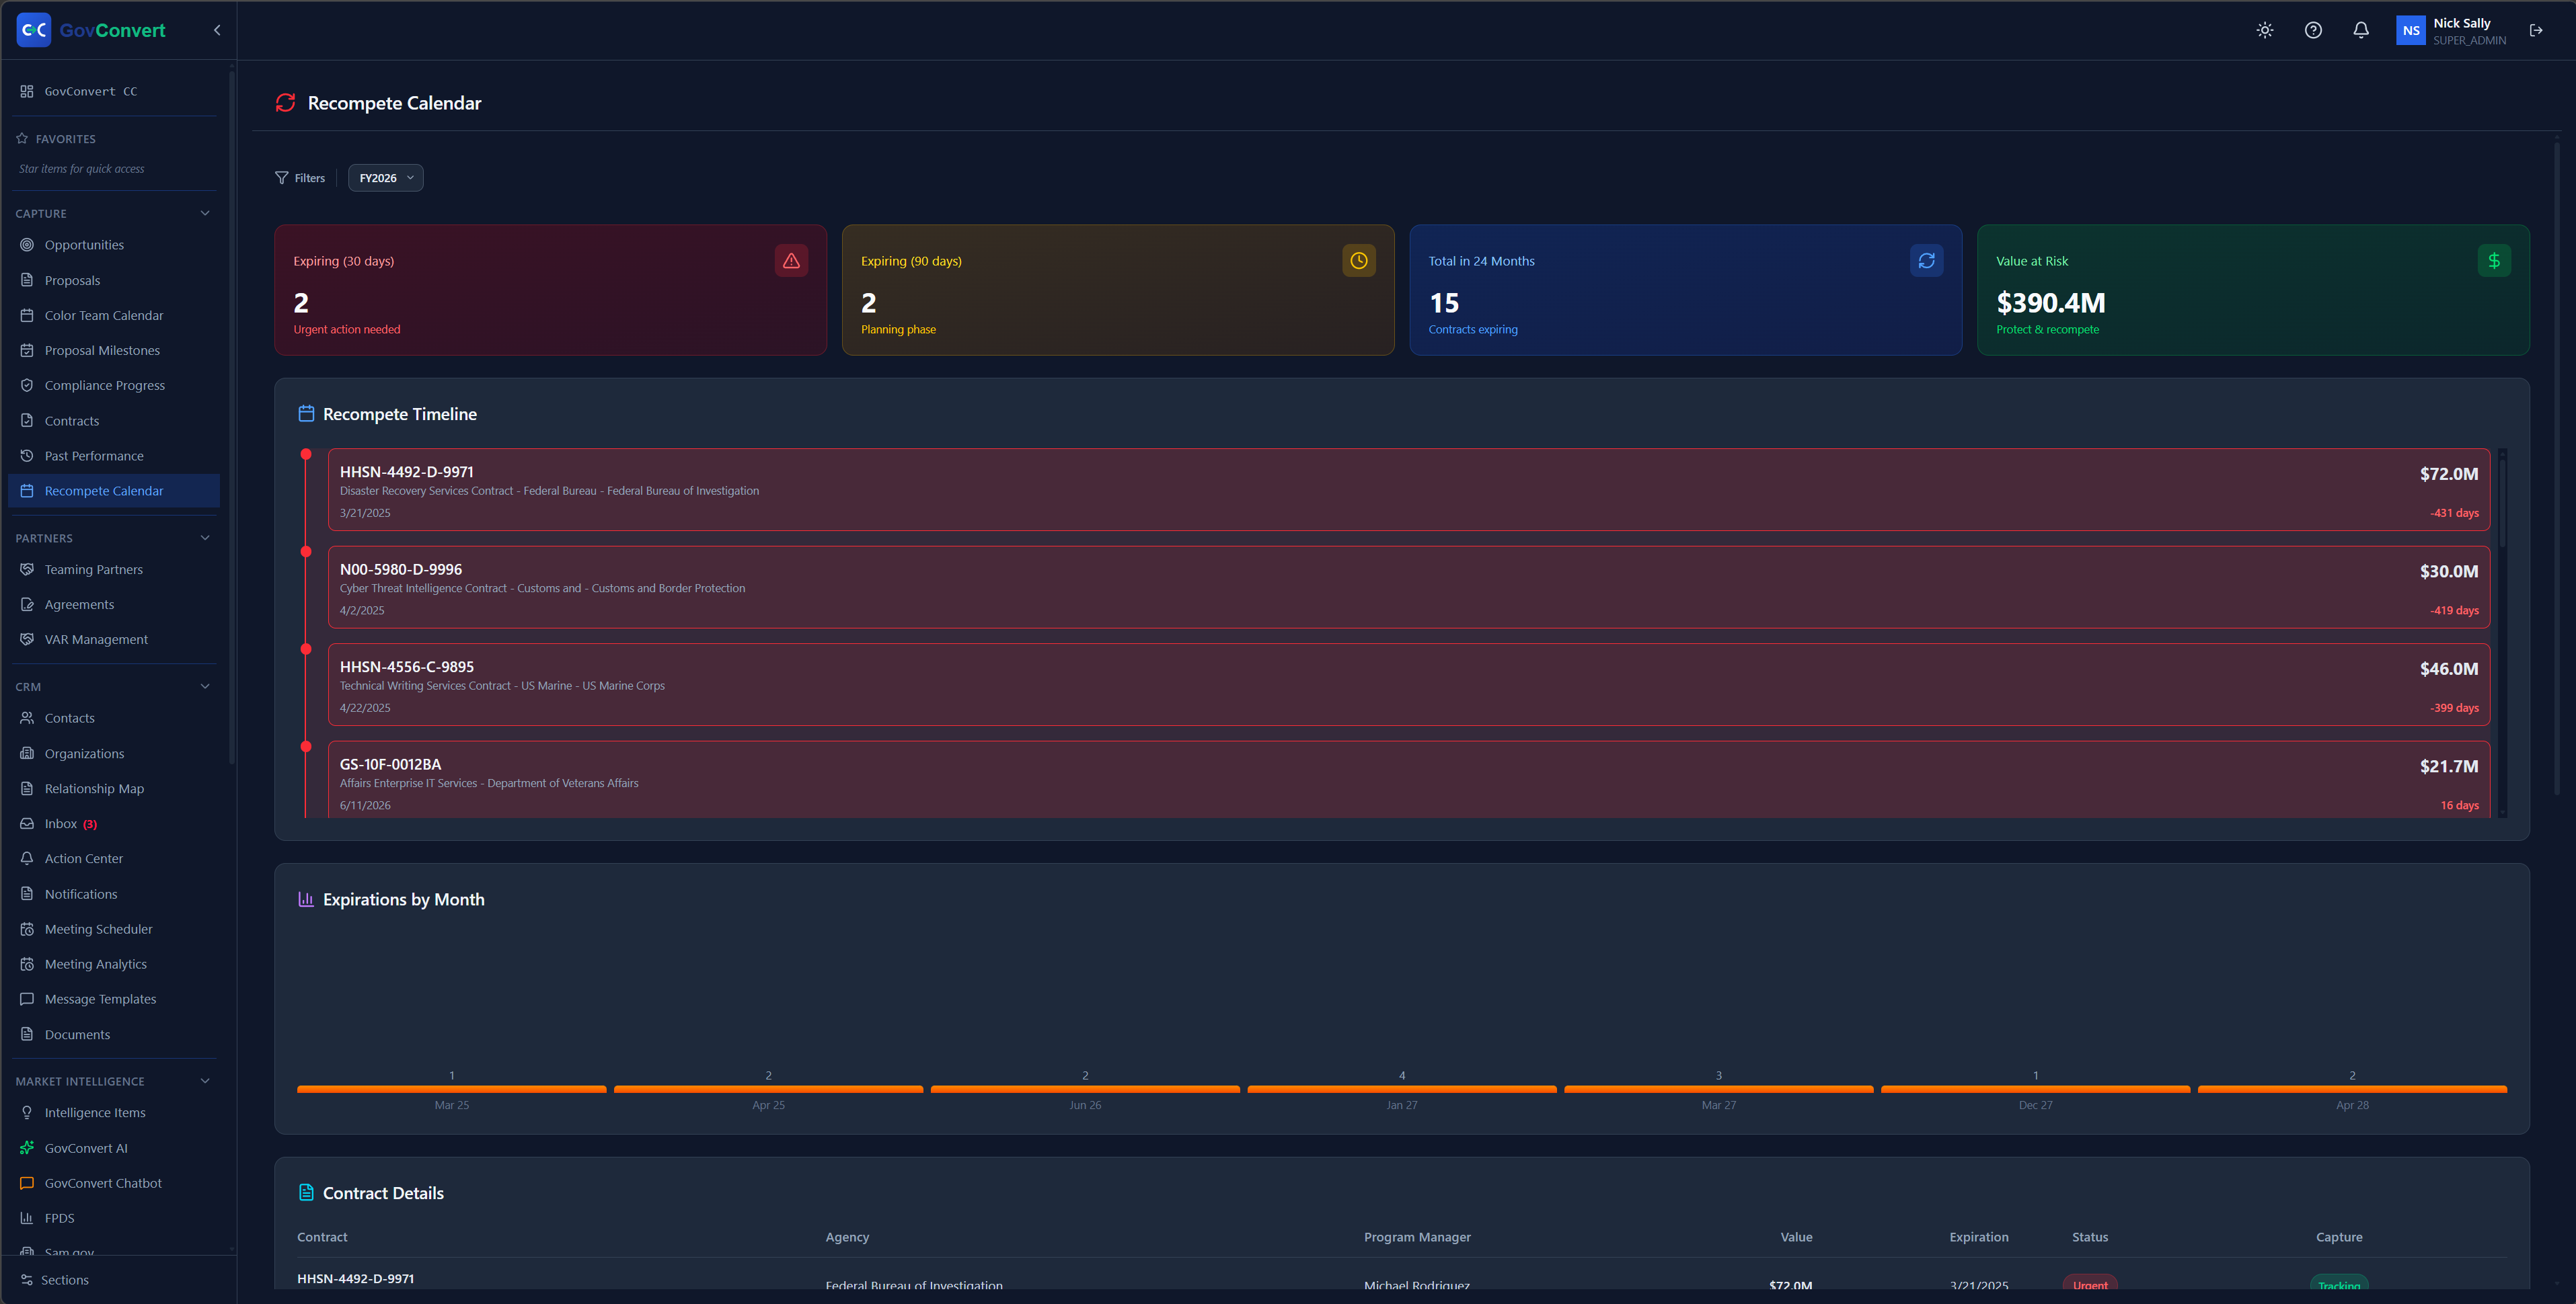The height and width of the screenshot is (1304, 2576).
Task: Collapse the sidebar with the chevron arrow
Action: click(217, 30)
